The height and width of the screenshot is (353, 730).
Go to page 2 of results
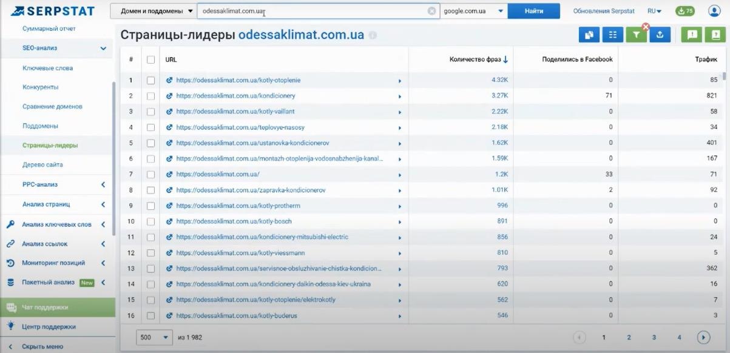tap(629, 337)
